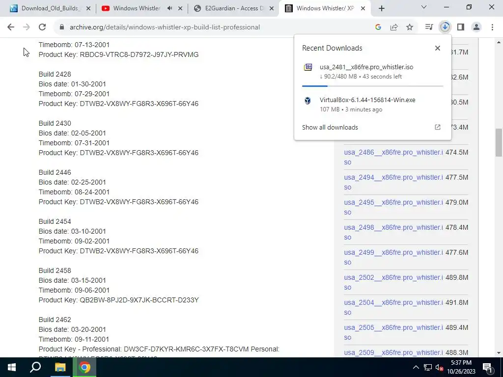Click Chrome icon on taskbar
503x377 pixels.
tap(84, 367)
